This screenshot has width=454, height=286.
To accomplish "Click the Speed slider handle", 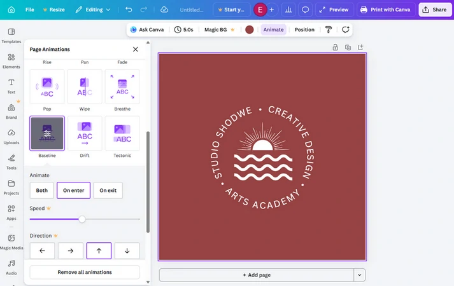I will pyautogui.click(x=82, y=219).
